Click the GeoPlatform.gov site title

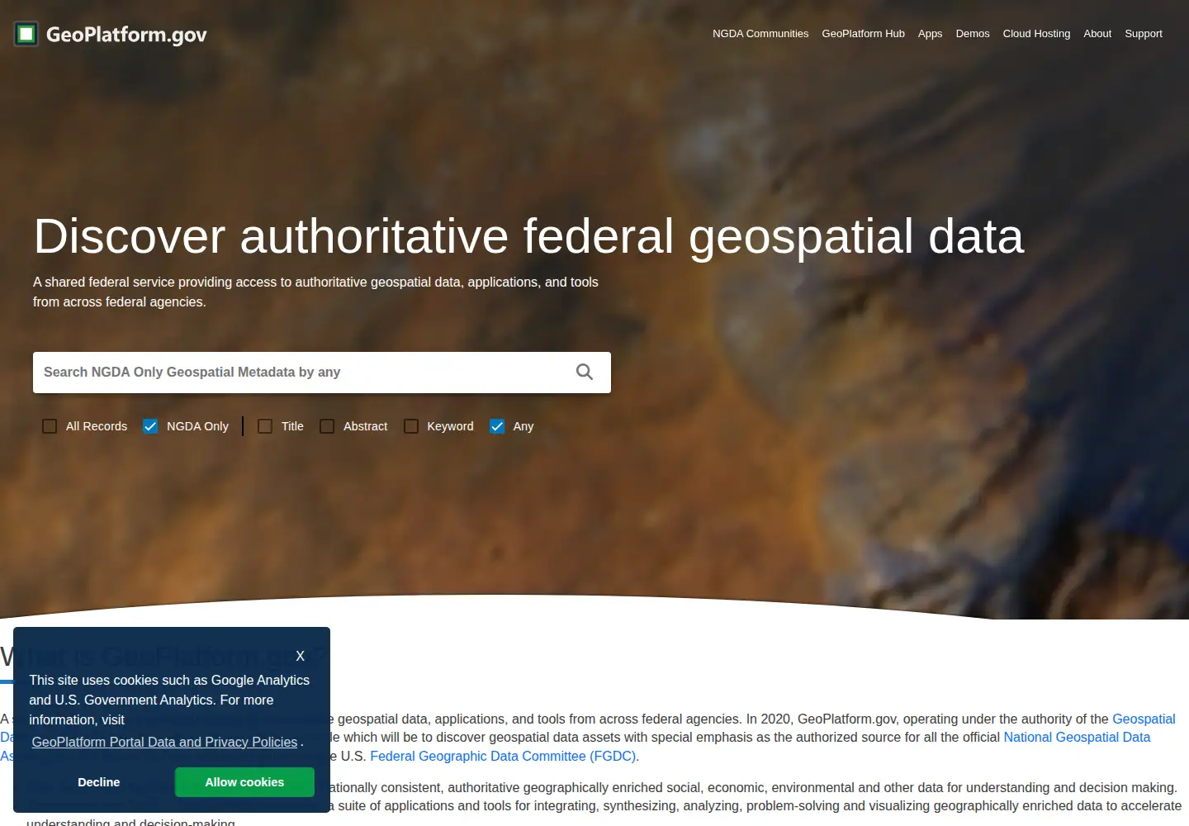(x=126, y=35)
